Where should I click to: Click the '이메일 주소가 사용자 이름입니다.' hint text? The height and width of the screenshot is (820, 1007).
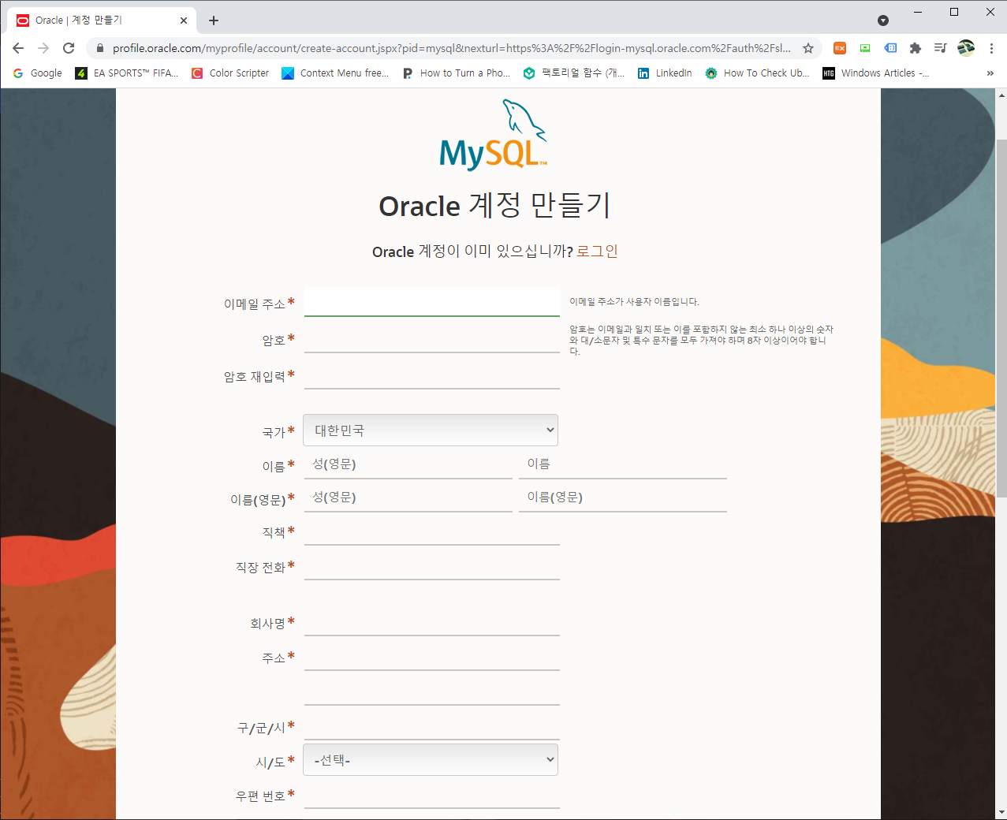[635, 302]
